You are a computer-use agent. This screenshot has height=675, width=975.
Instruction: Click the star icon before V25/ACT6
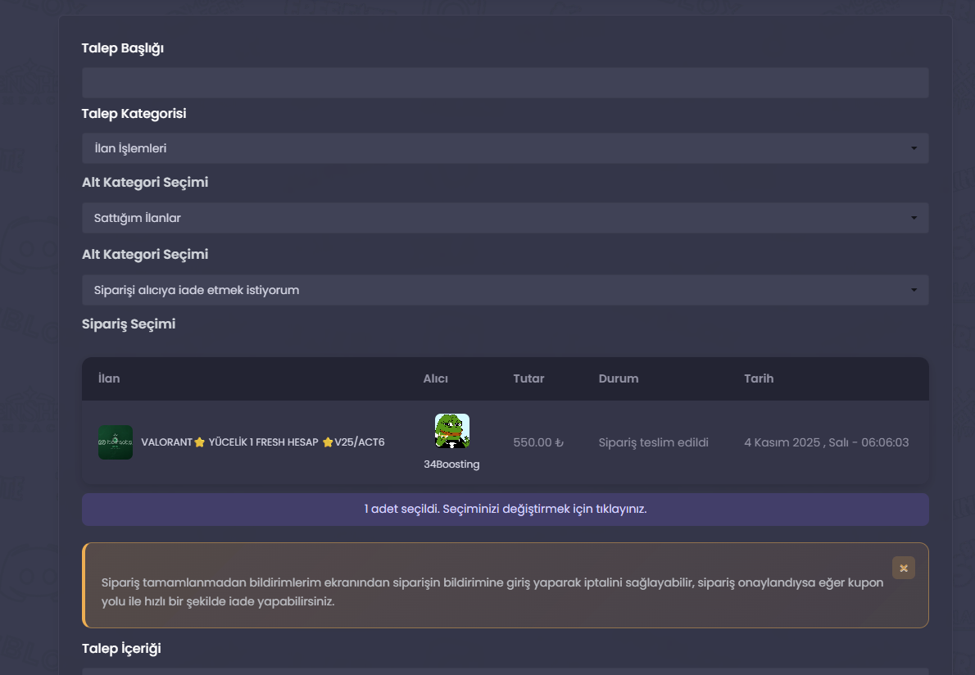pos(328,442)
